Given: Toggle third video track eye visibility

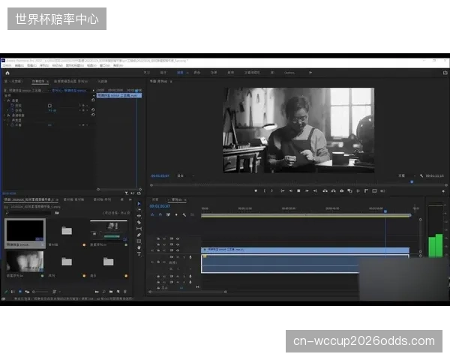Looking at the screenshot, I should click(178, 250).
